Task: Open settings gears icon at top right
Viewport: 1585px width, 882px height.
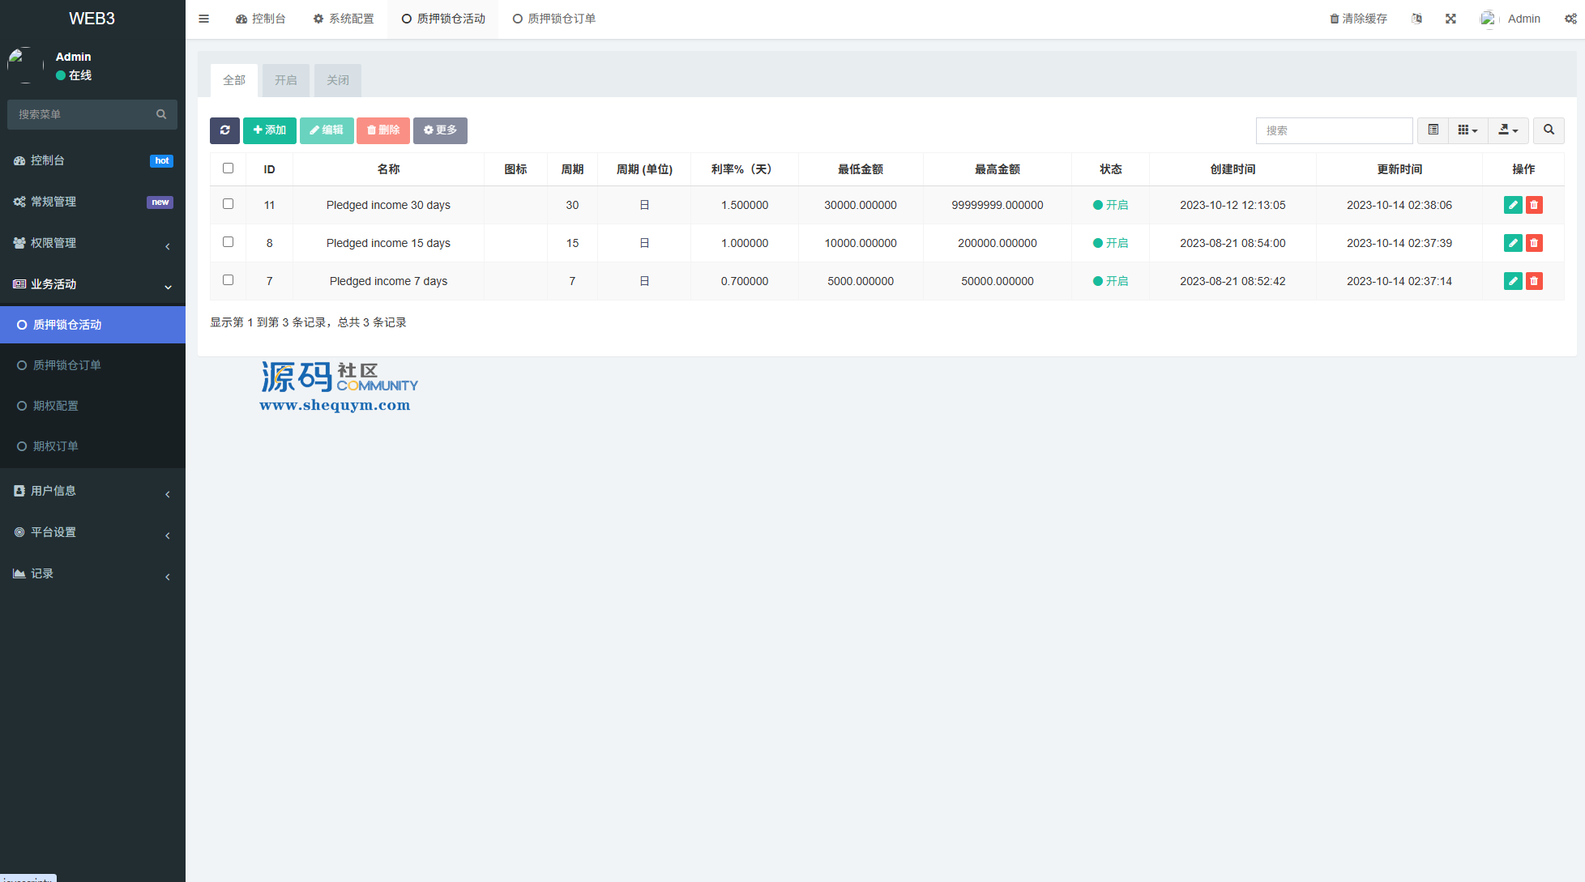Action: pyautogui.click(x=1570, y=19)
